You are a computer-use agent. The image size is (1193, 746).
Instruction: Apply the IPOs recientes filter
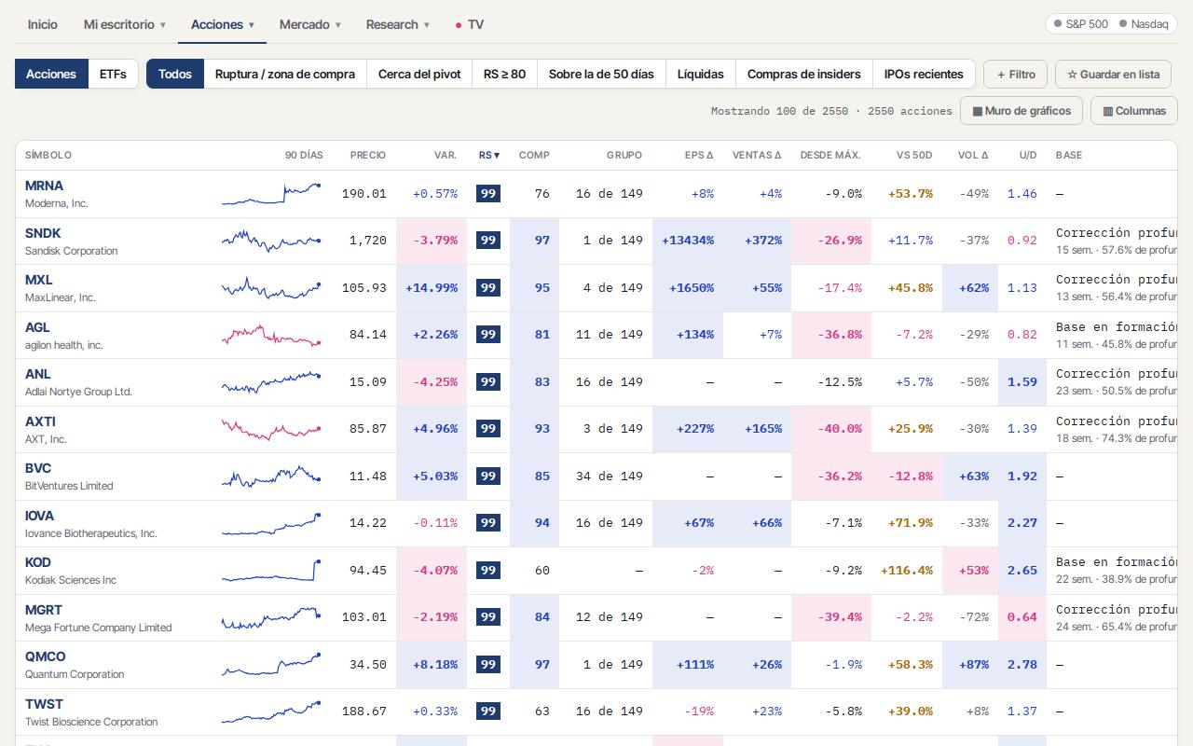(925, 74)
